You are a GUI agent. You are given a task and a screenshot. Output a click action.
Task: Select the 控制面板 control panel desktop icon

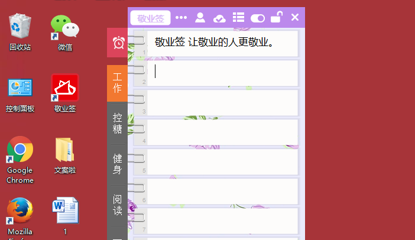pos(20,94)
